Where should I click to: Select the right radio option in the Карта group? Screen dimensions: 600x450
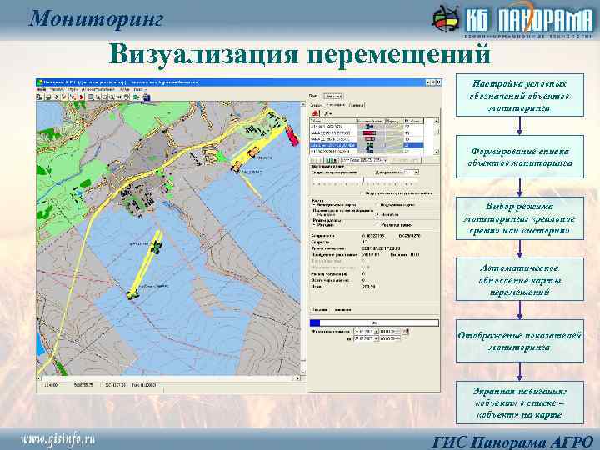tap(377, 204)
